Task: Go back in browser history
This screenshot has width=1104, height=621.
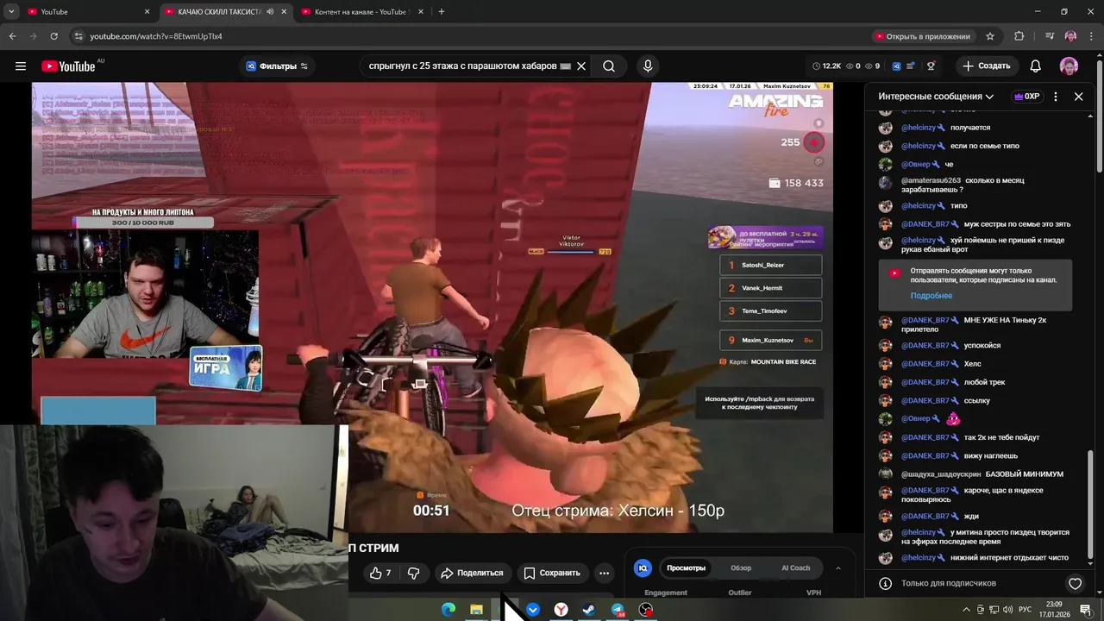Action: click(x=12, y=36)
